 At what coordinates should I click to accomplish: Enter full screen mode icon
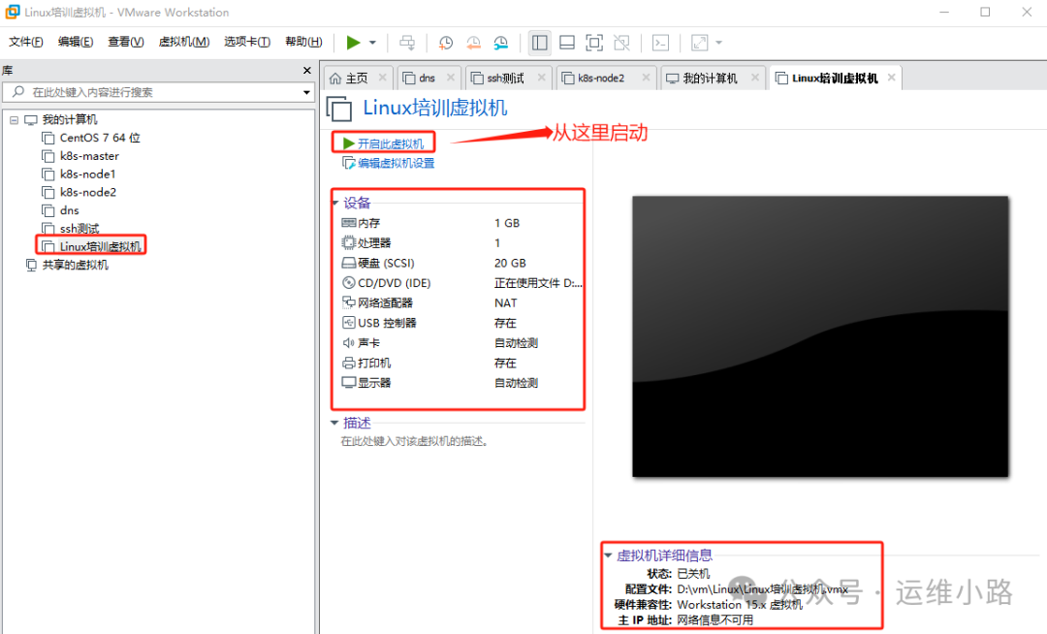tap(594, 43)
